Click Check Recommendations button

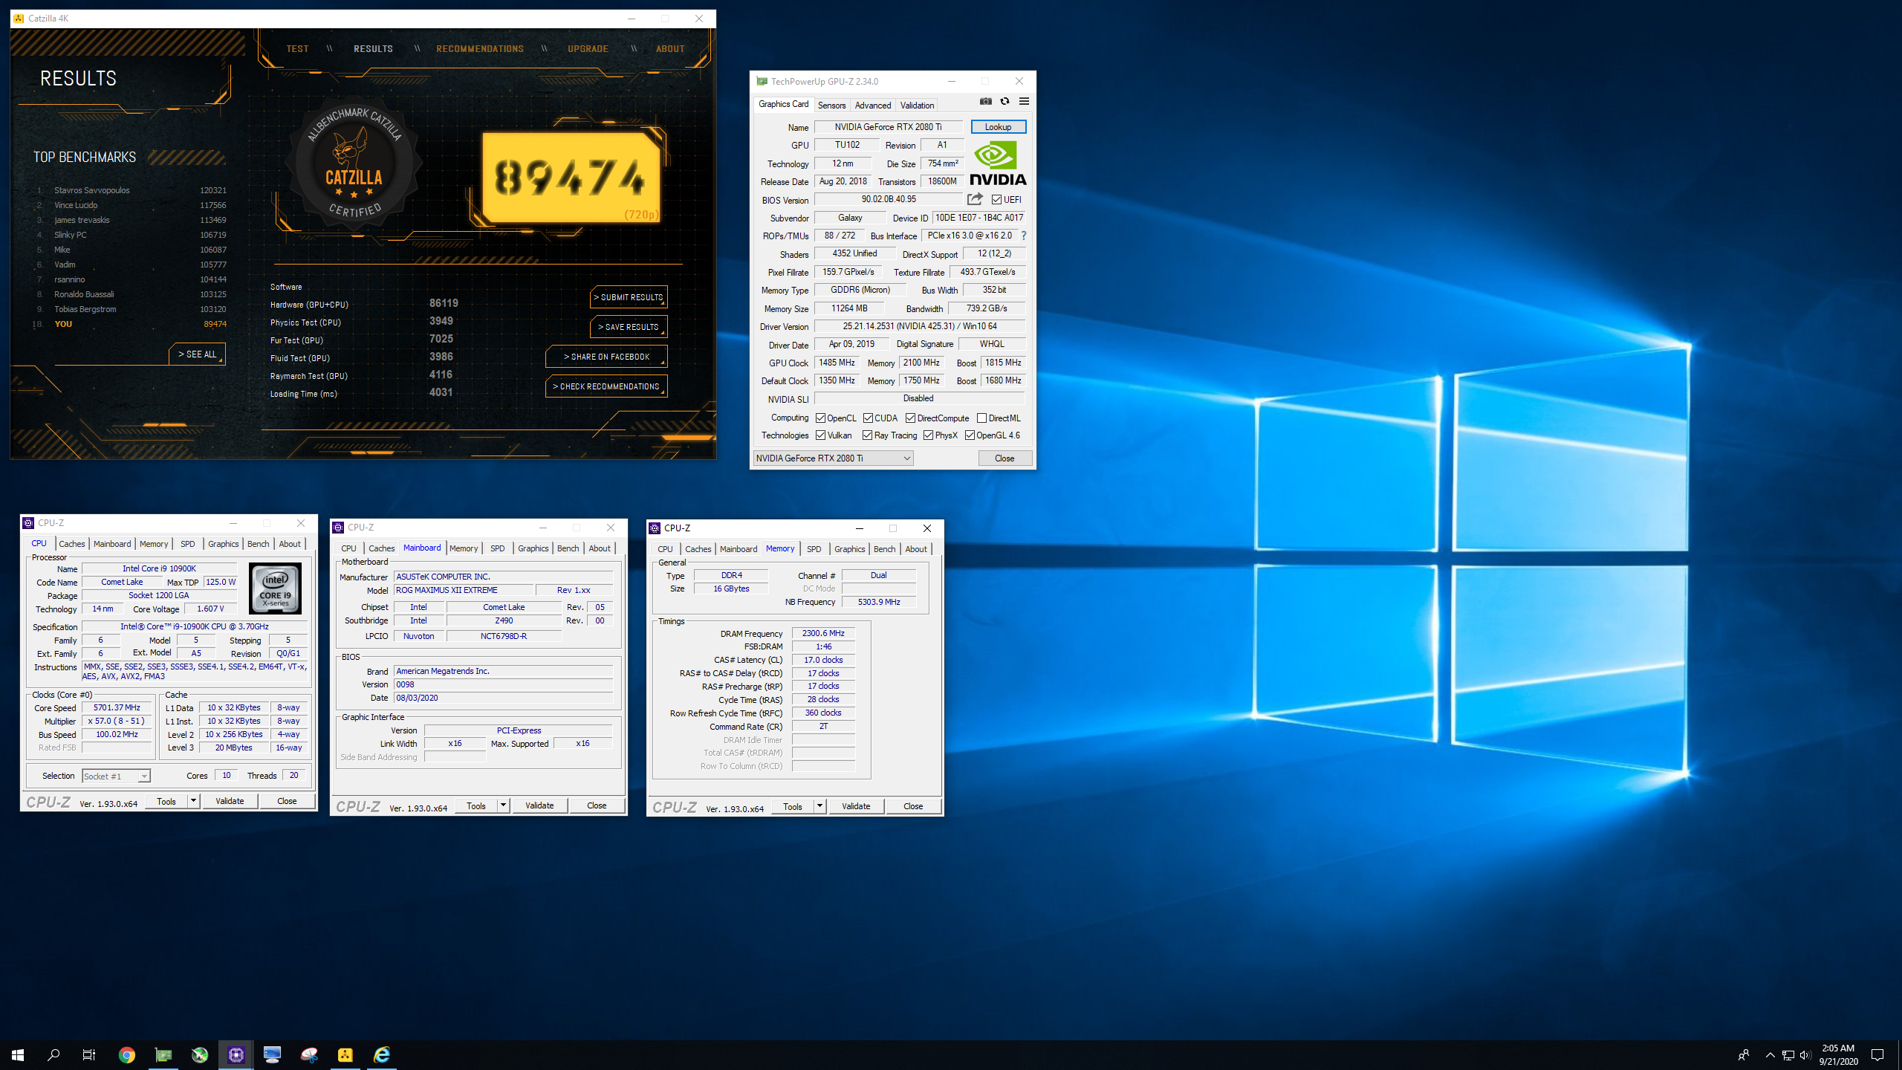(x=606, y=386)
